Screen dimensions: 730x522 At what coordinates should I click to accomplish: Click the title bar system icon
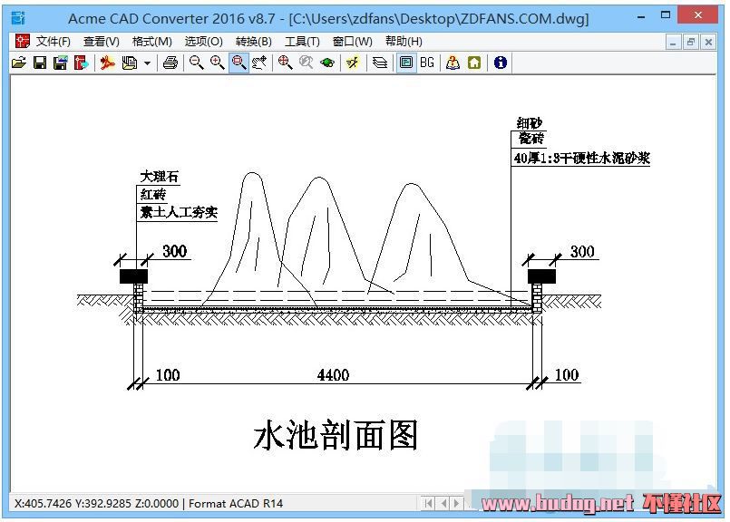[x=19, y=18]
